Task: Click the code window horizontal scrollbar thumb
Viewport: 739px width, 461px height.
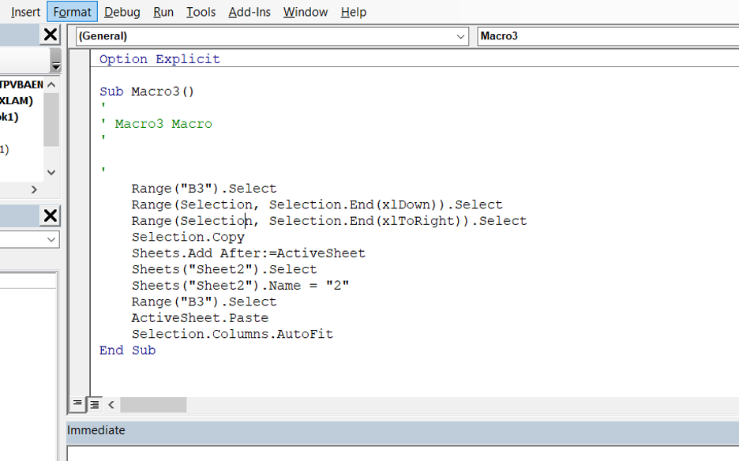Action: (x=153, y=405)
